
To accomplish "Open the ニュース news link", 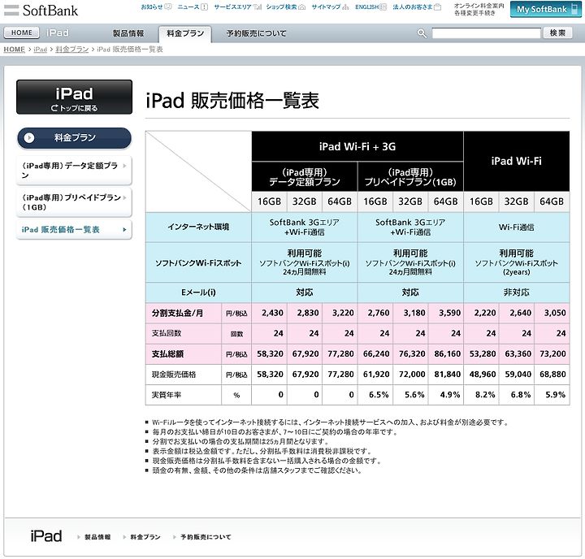I will pos(193,6).
